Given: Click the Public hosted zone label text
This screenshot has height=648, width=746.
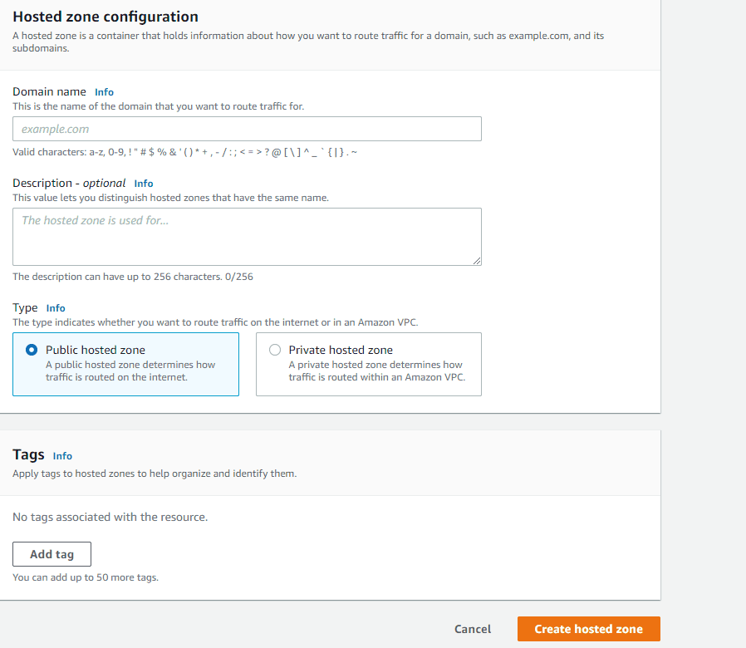Looking at the screenshot, I should pos(96,350).
